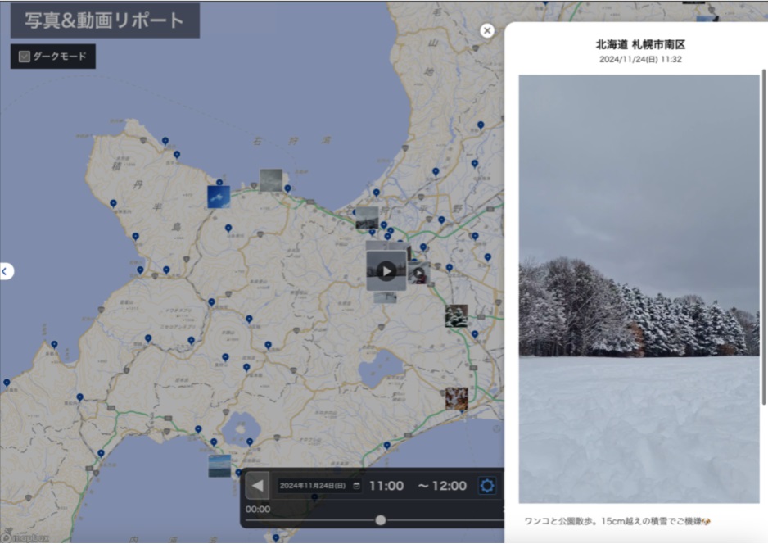
Task: Click the snowy park photo in panel
Action: (639, 288)
